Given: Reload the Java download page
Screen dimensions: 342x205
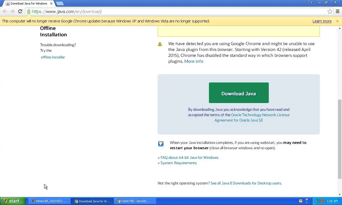Looking at the screenshot, I should 20,11.
